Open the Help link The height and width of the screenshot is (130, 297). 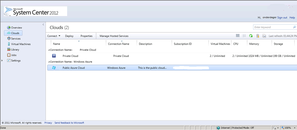[292, 18]
